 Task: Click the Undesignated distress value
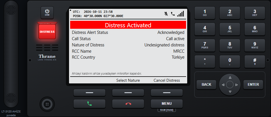tap(164, 45)
